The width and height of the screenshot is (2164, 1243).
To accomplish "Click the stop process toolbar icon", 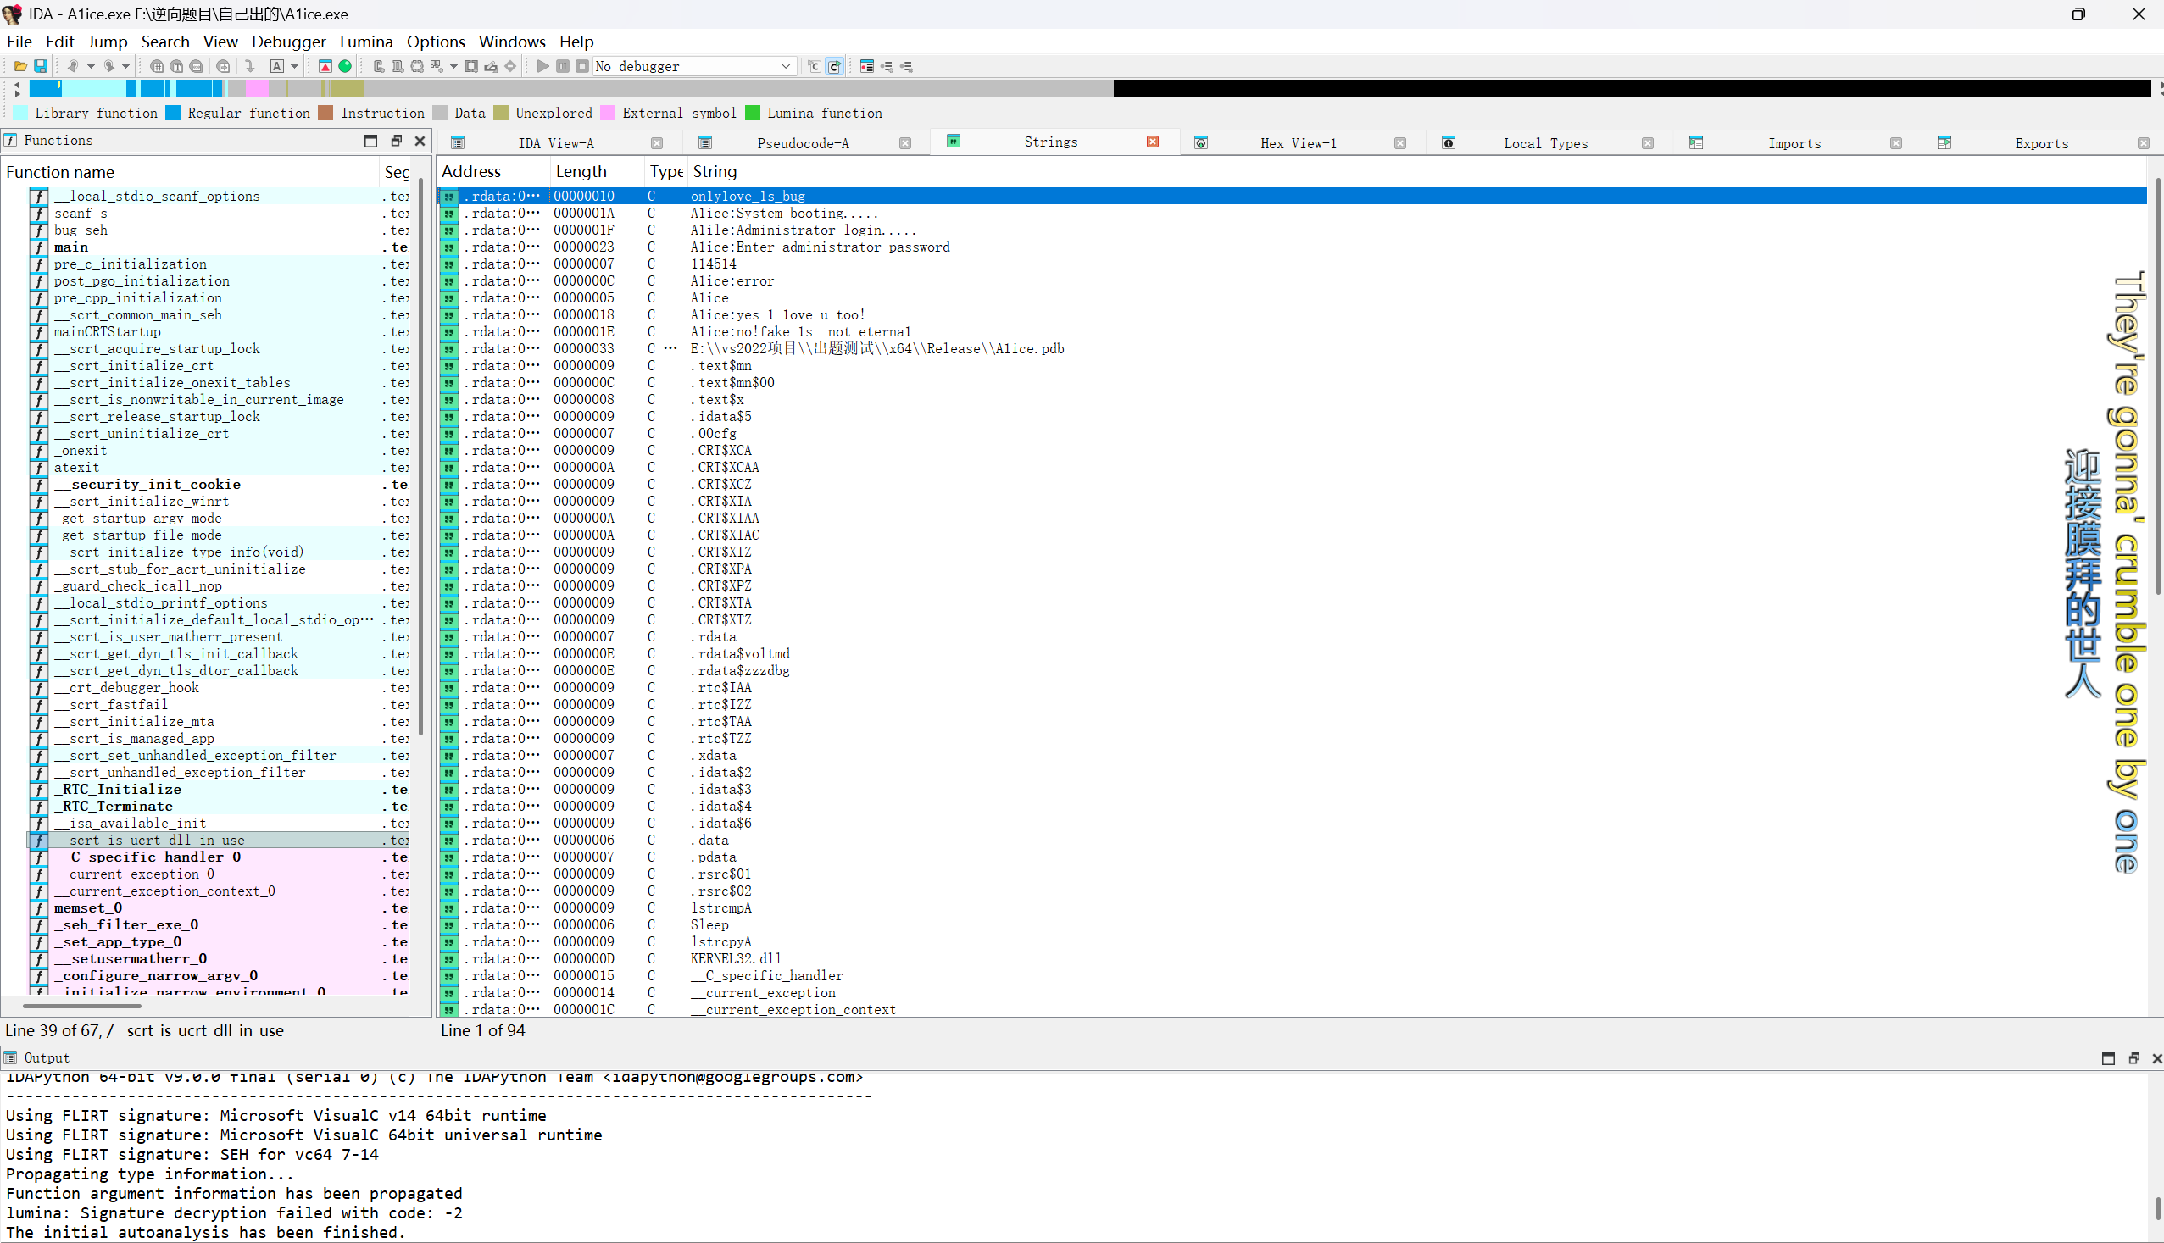I will click(582, 67).
